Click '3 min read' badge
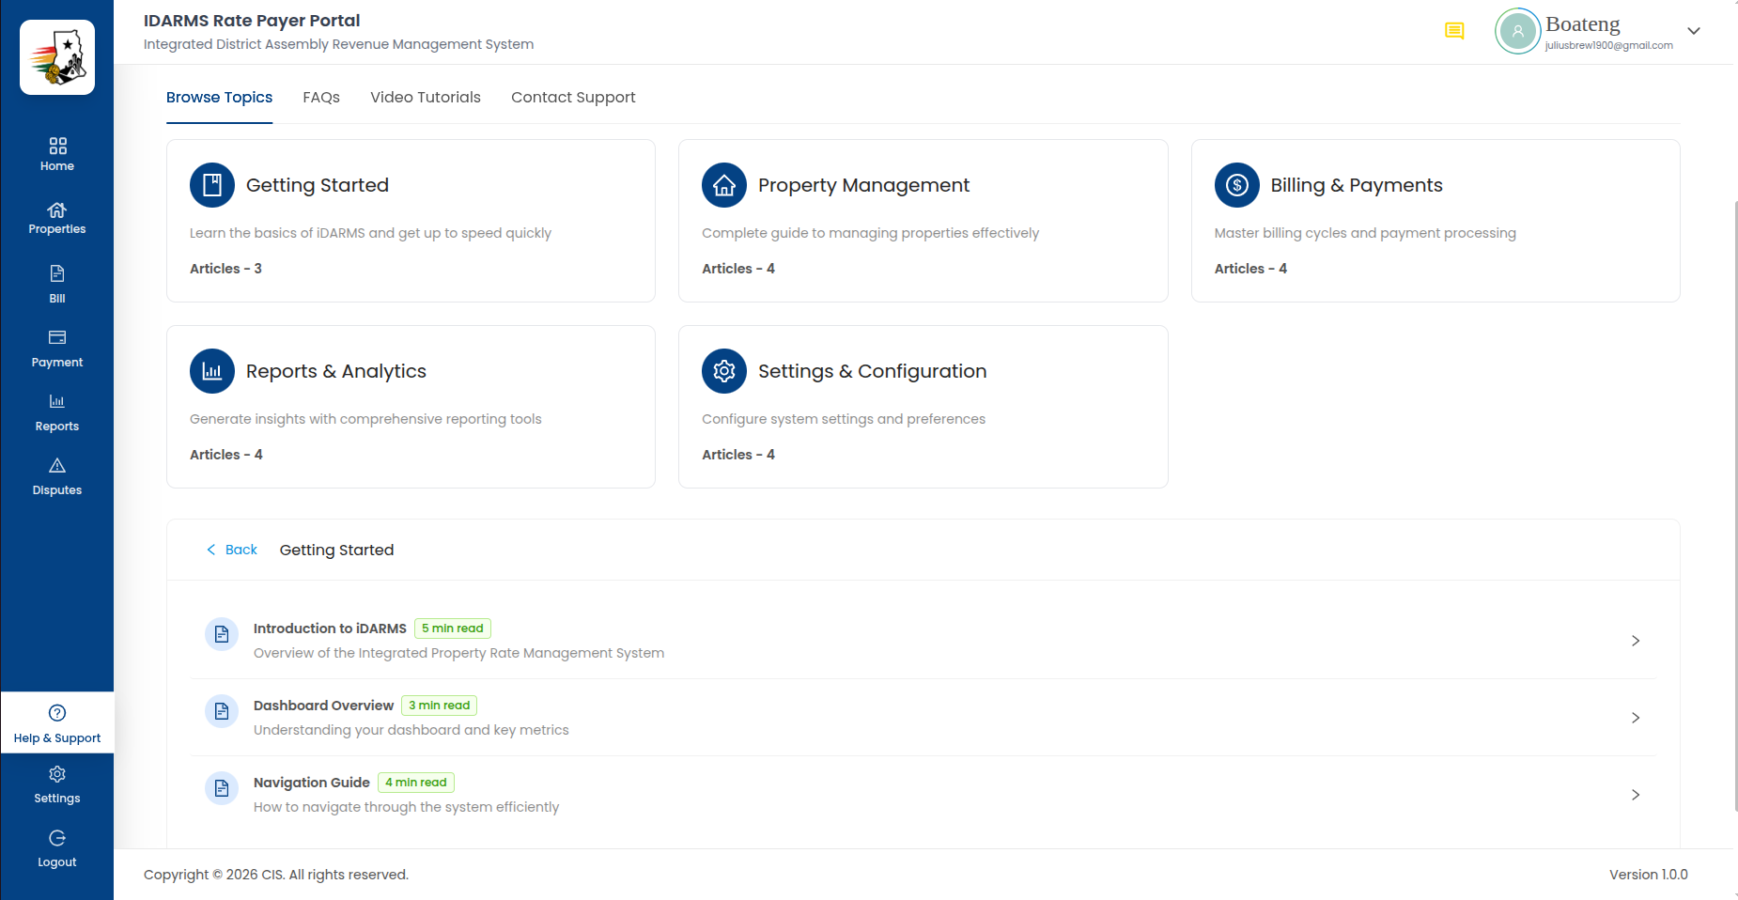Image resolution: width=1738 pixels, height=900 pixels. coord(439,706)
